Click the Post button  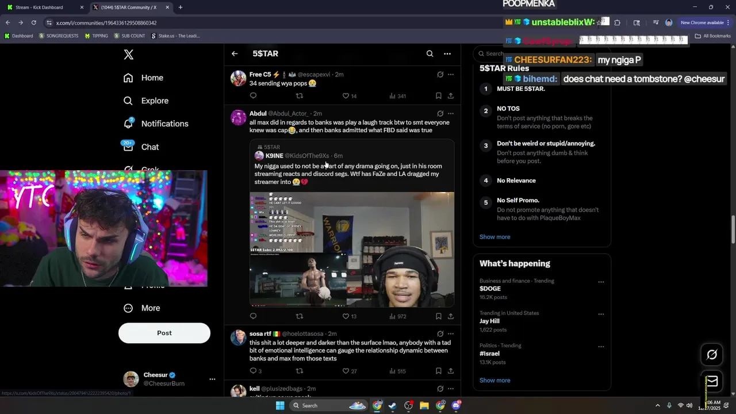164,333
